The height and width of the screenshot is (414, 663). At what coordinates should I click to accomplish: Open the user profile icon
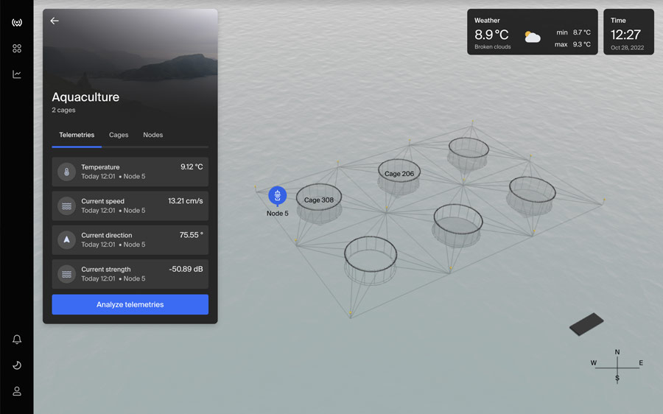17,391
